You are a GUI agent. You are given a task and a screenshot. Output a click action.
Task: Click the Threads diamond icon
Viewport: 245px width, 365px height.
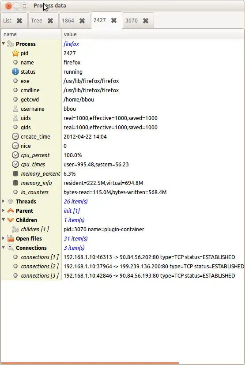click(x=11, y=201)
